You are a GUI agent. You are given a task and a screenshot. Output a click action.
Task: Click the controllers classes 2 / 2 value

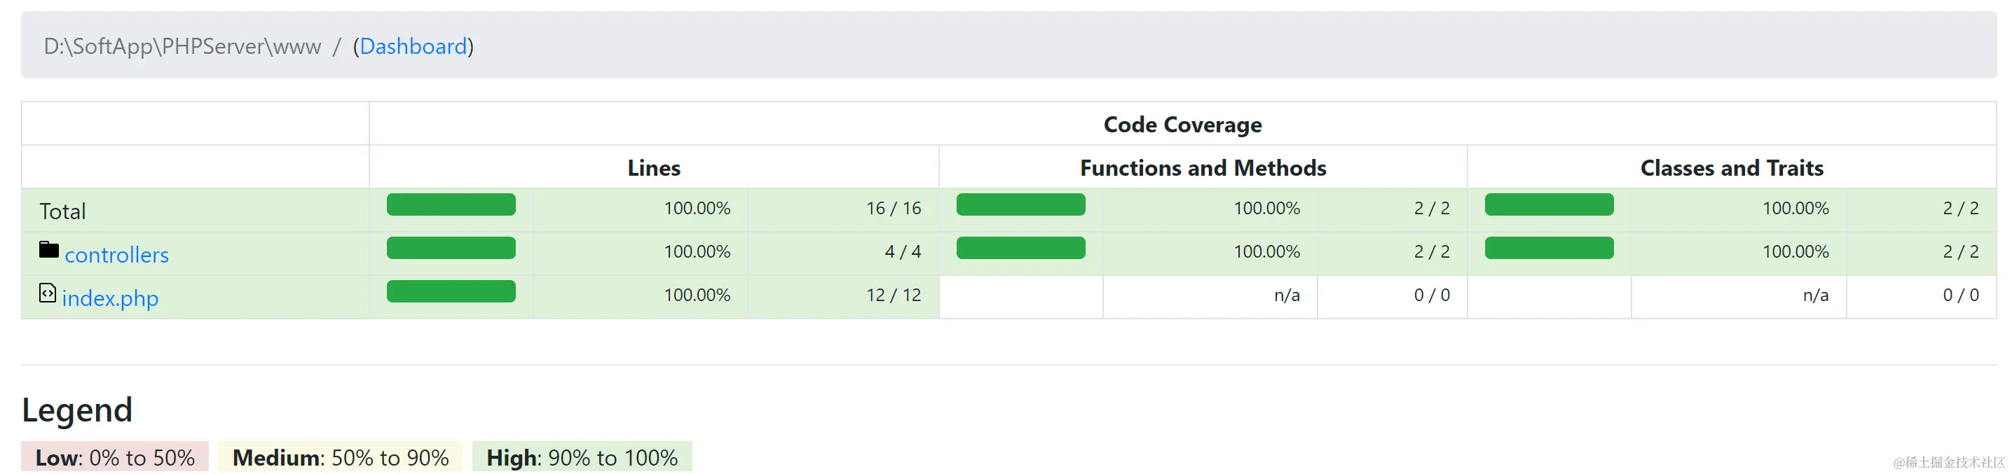tap(1961, 252)
